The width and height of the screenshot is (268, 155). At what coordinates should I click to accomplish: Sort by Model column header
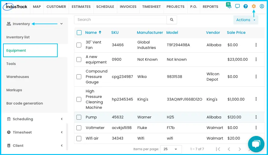[x=172, y=32]
